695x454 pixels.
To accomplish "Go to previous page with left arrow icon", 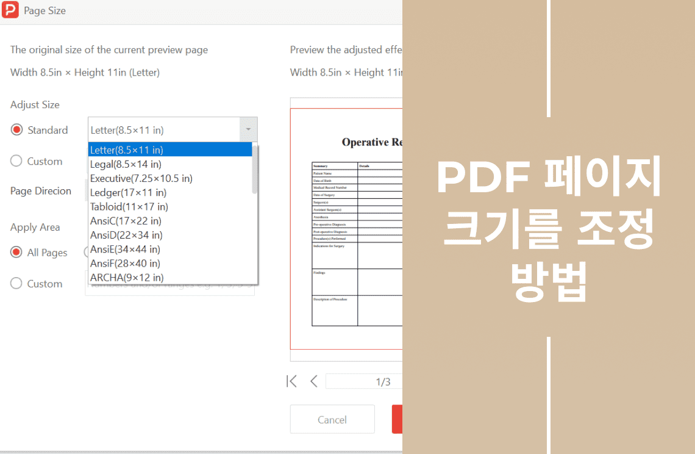I will [x=313, y=381].
